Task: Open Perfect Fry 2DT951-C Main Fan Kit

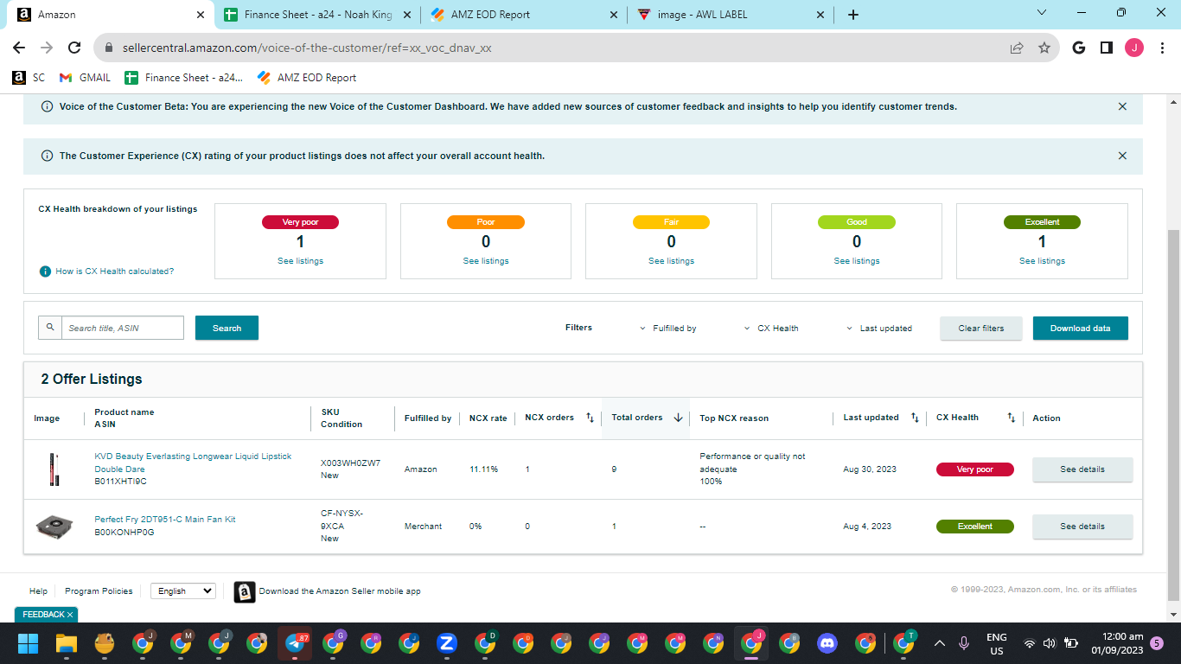Action: click(x=165, y=520)
